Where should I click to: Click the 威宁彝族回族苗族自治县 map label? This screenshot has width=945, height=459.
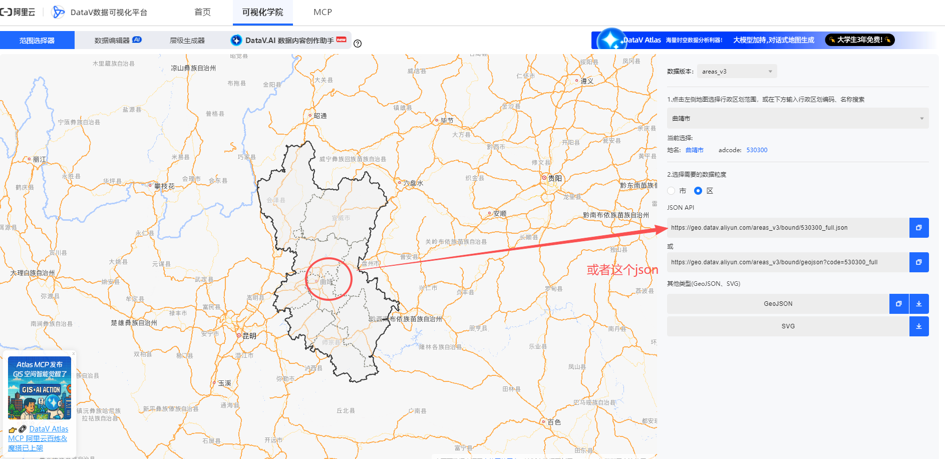(353, 159)
